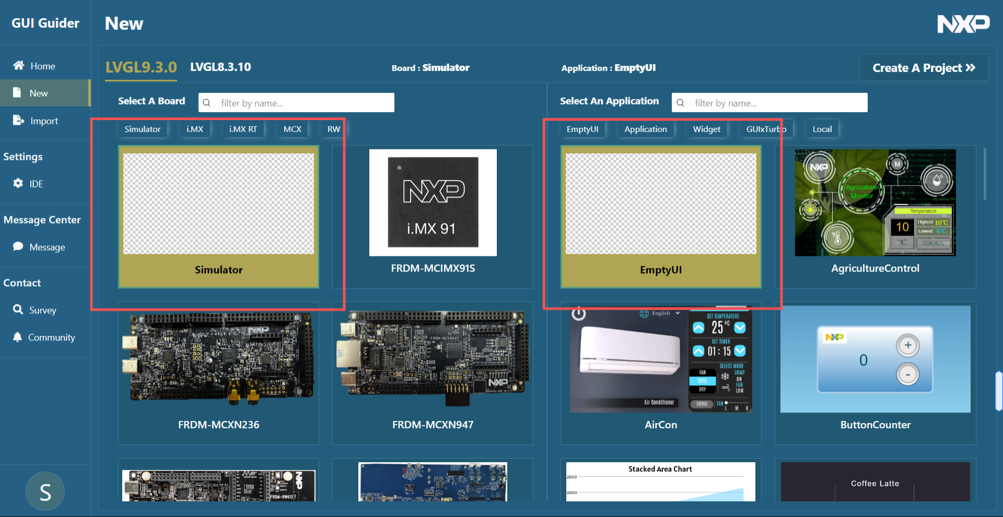Open IDE settings gear icon
Viewport: 1003px width, 517px height.
point(18,183)
